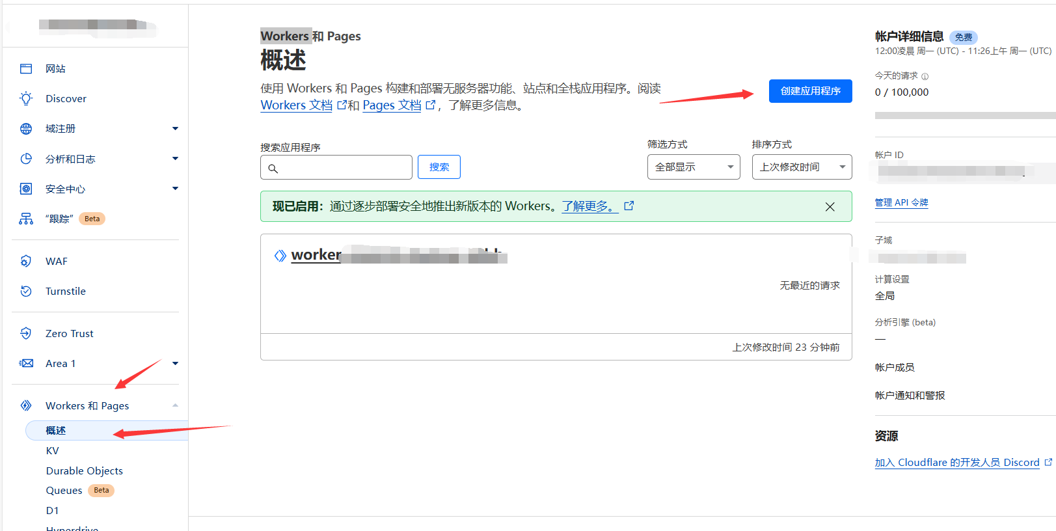Collapse the Workers 和 Pages section

tap(175, 405)
